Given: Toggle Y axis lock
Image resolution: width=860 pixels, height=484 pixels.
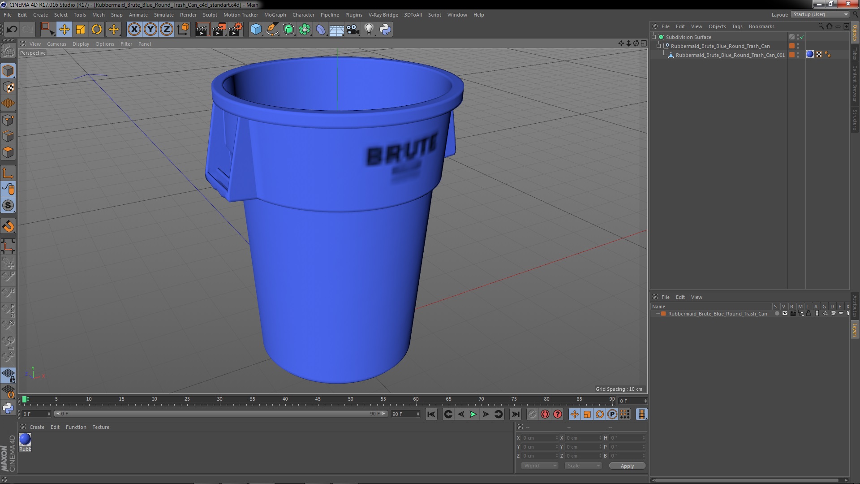Looking at the screenshot, I should pyautogui.click(x=150, y=30).
